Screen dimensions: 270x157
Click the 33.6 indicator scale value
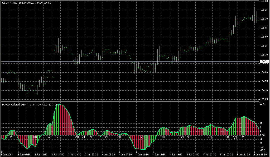262,104
